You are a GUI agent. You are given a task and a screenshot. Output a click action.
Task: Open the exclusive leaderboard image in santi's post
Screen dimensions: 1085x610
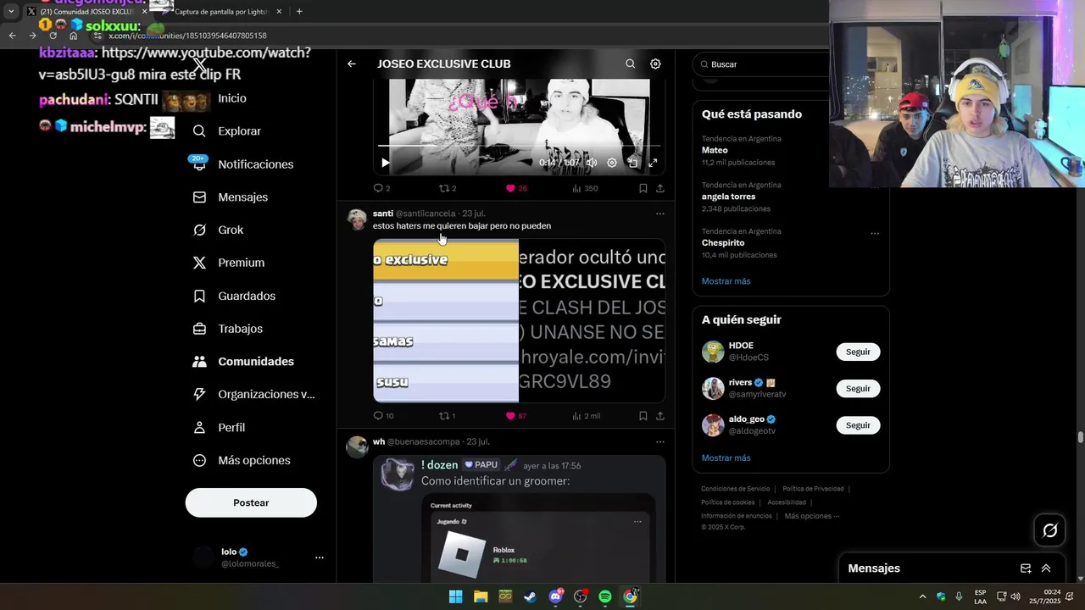click(446, 320)
